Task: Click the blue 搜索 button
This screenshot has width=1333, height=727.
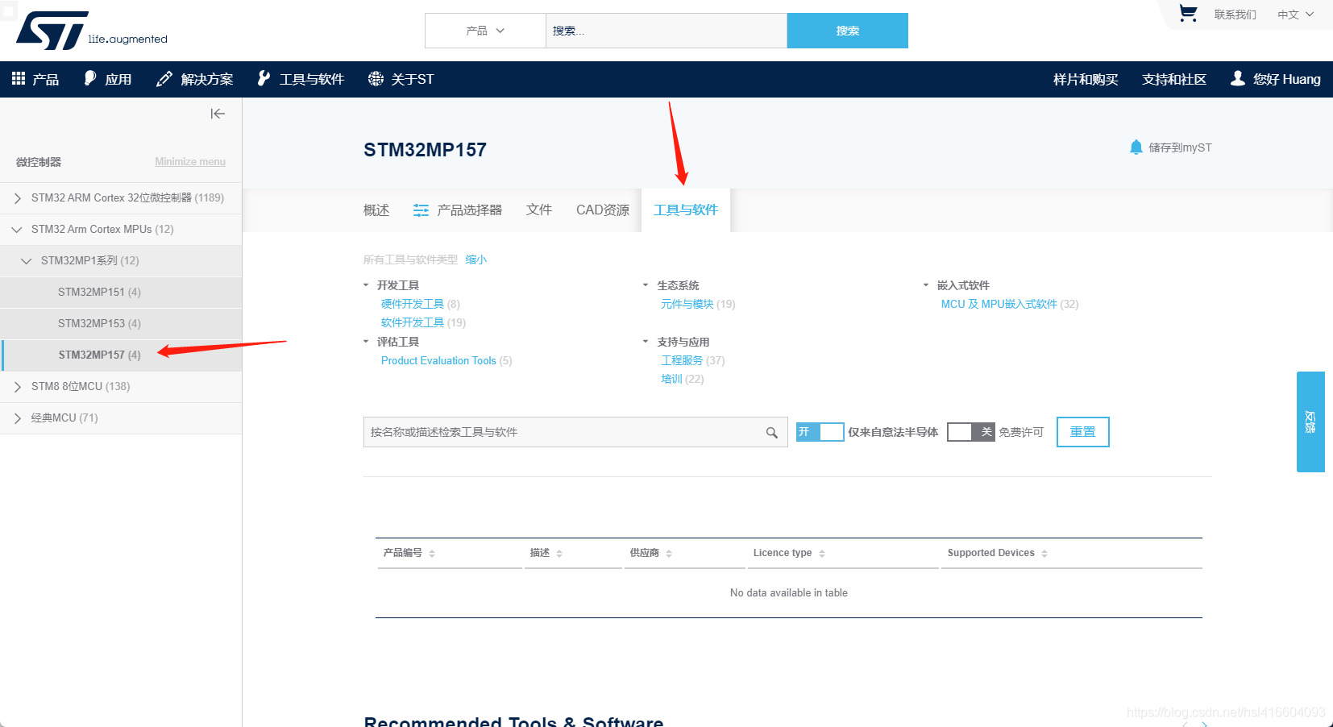Action: click(848, 31)
